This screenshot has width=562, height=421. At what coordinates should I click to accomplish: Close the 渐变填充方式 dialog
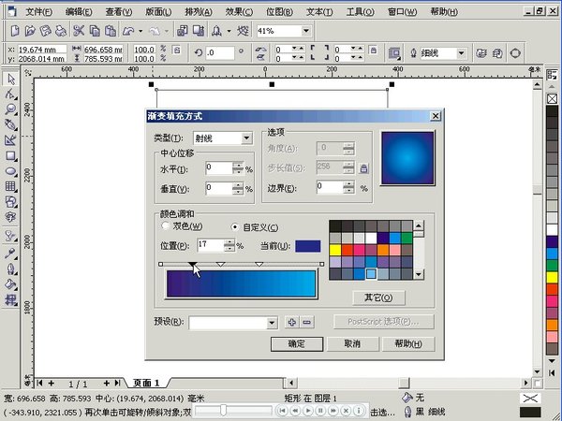pos(436,116)
